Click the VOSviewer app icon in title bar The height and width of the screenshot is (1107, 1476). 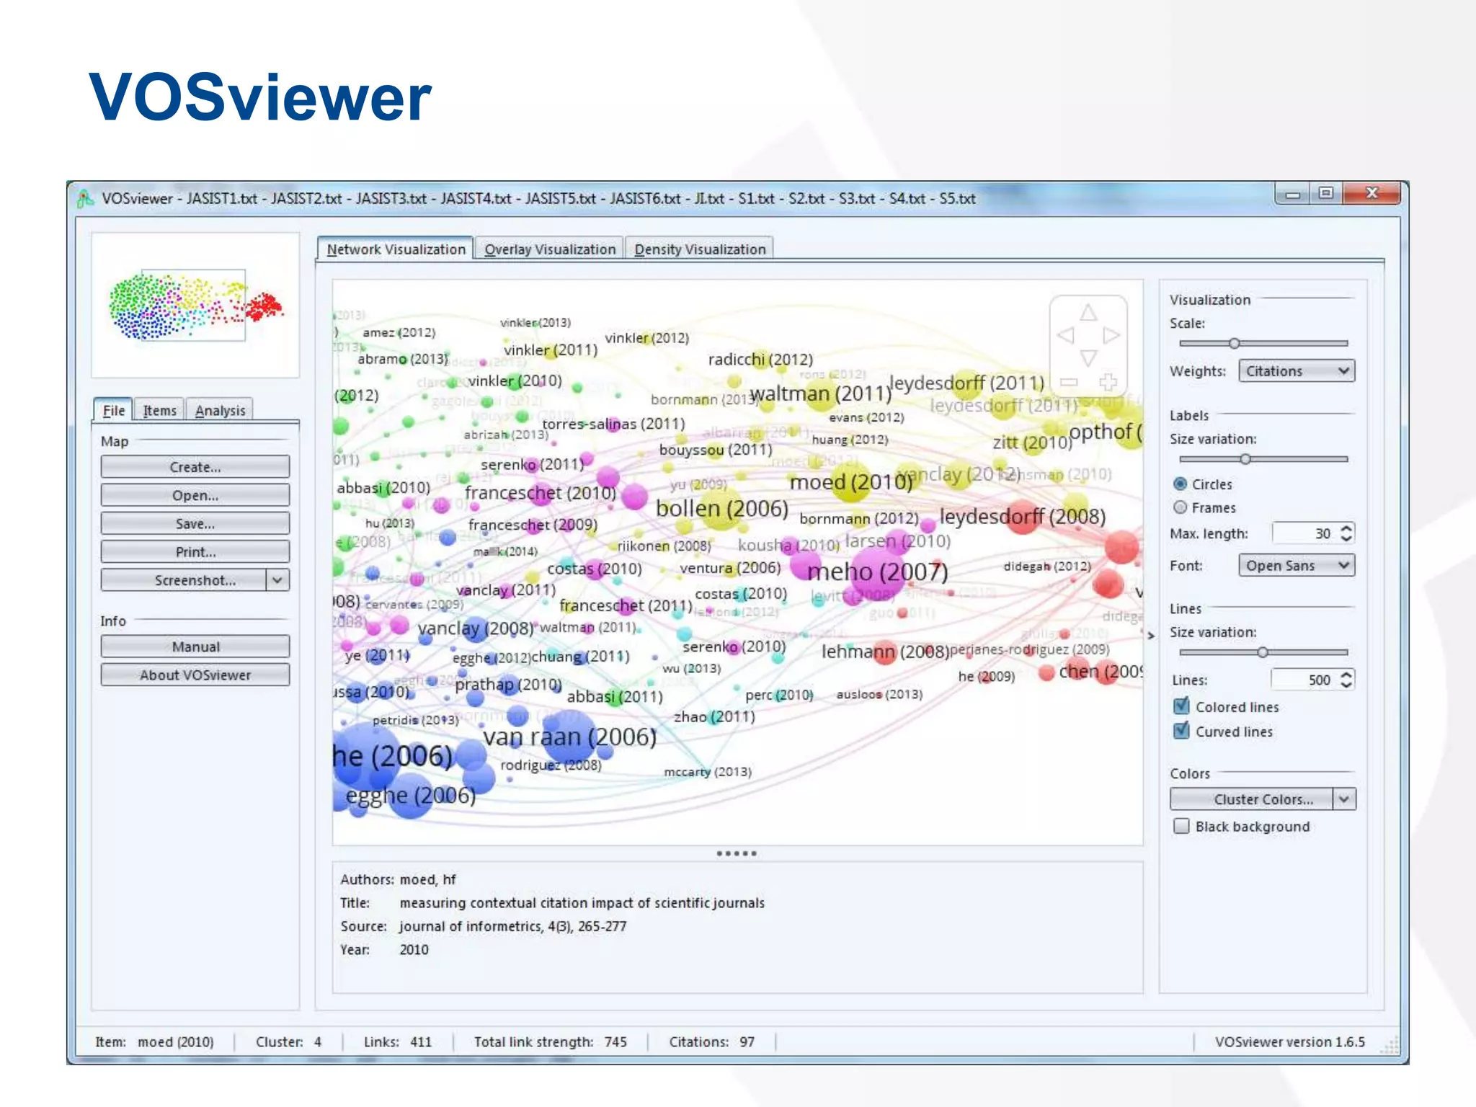pyautogui.click(x=86, y=198)
